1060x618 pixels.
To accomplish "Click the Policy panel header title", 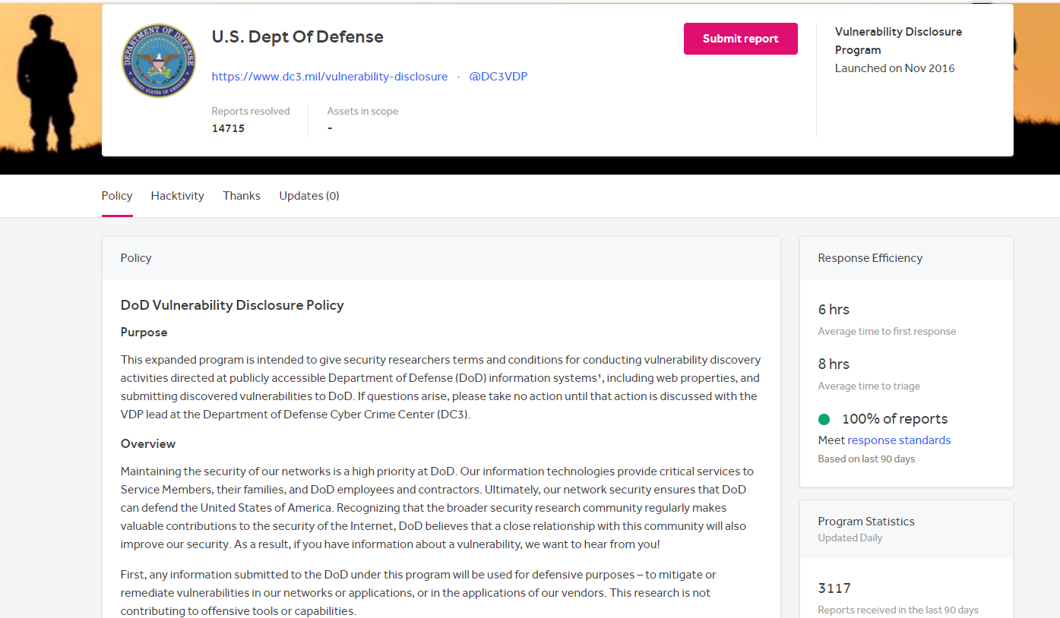I will pyautogui.click(x=136, y=258).
